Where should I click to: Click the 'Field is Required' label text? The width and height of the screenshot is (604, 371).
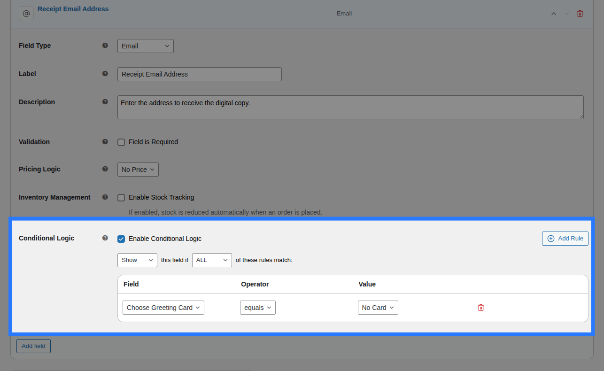point(153,142)
